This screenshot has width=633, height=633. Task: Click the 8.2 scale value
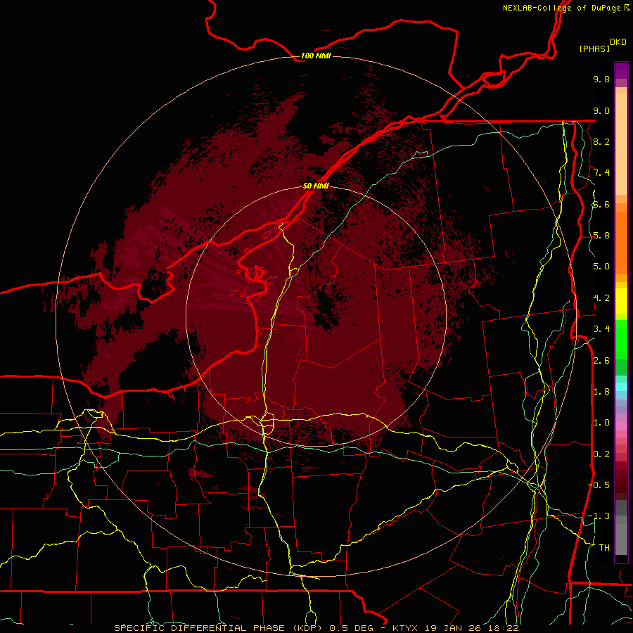pos(601,141)
